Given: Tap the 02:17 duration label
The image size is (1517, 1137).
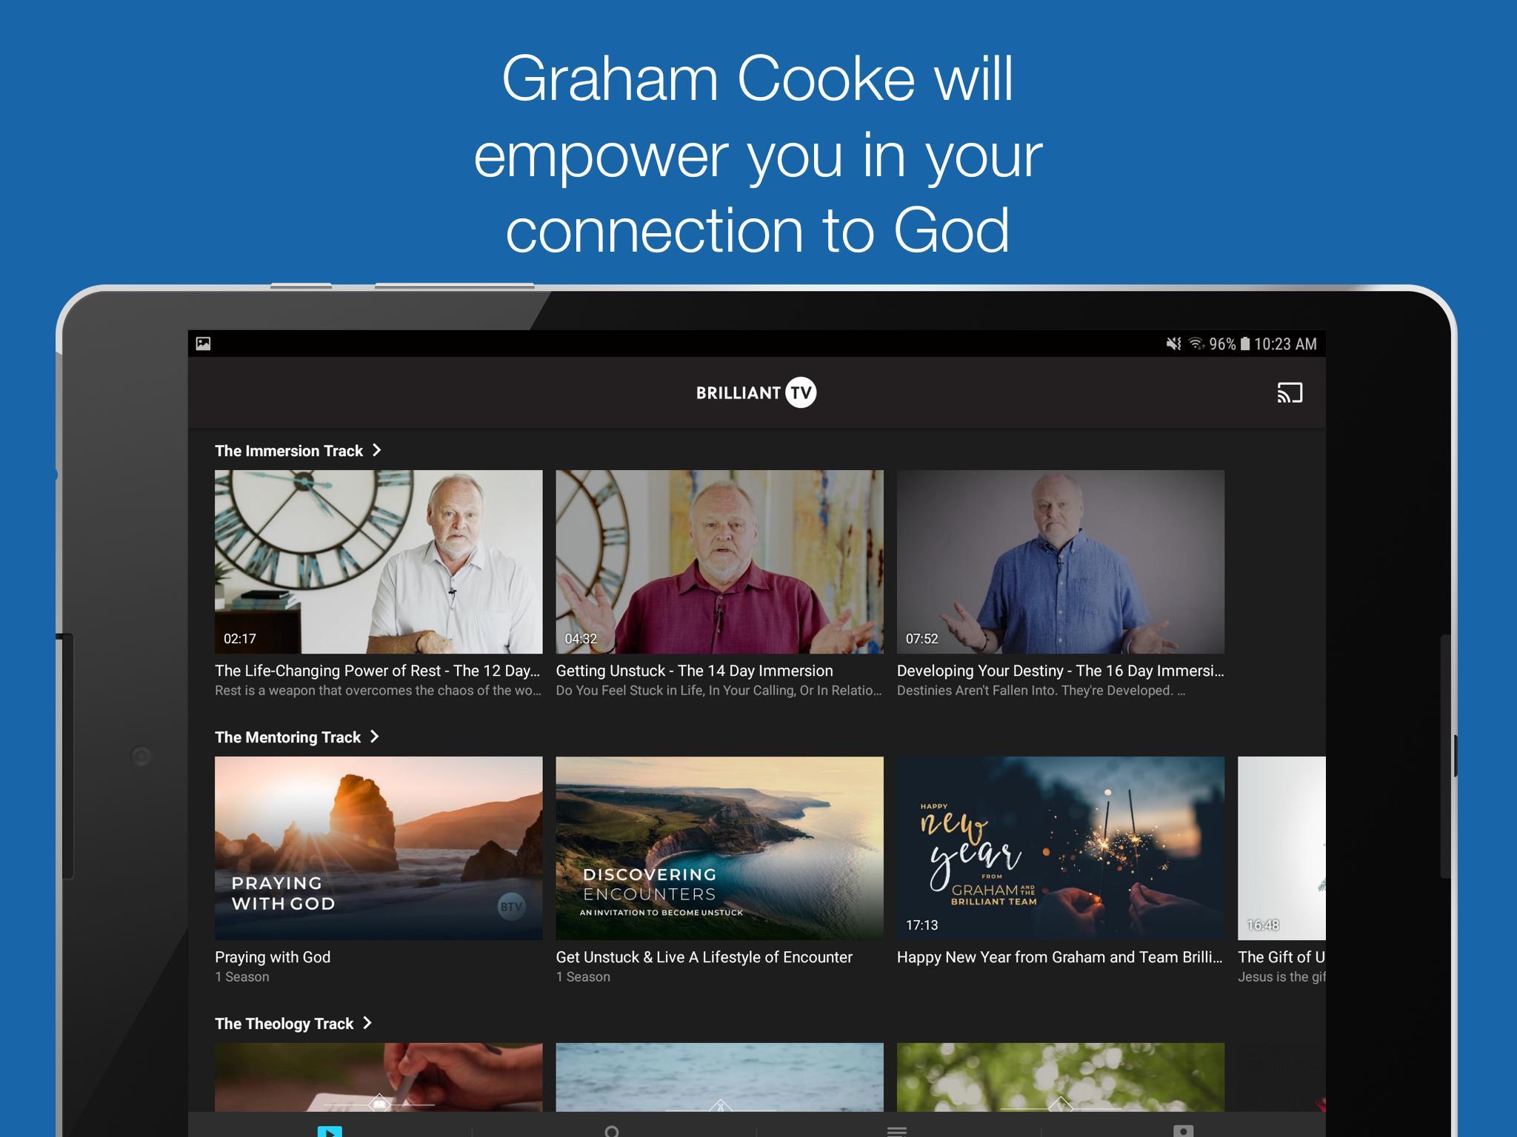Looking at the screenshot, I should coord(240,639).
